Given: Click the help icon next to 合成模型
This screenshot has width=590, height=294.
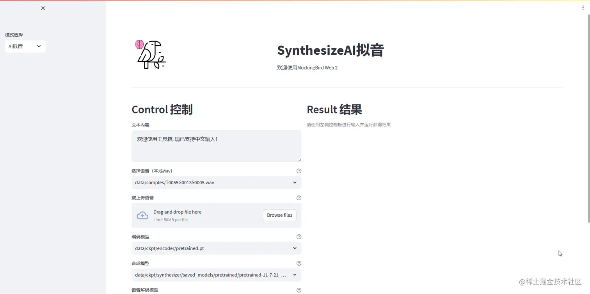Looking at the screenshot, I should pos(299,264).
